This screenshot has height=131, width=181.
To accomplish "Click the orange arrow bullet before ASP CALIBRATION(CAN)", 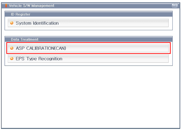I will 12,48.
